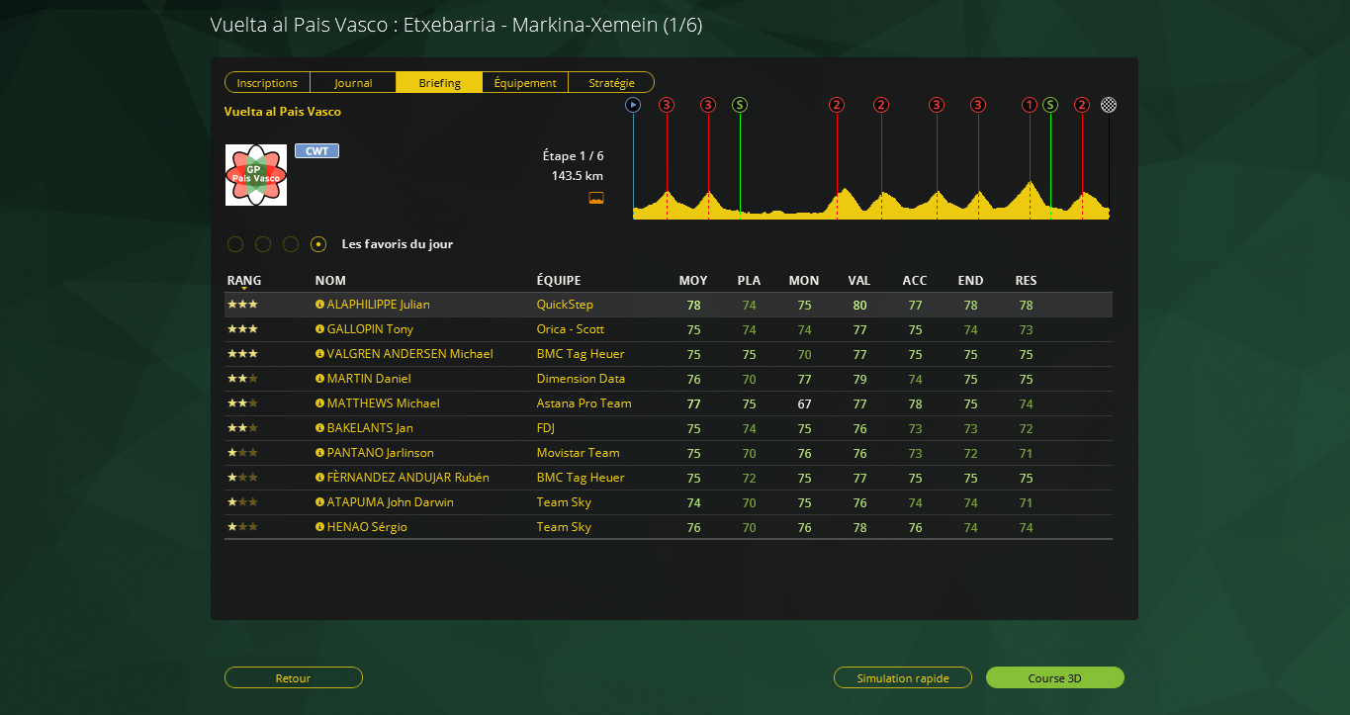1350x715 pixels.
Task: Click the two-star rating of MARTIN Daniel
Action: tap(242, 379)
